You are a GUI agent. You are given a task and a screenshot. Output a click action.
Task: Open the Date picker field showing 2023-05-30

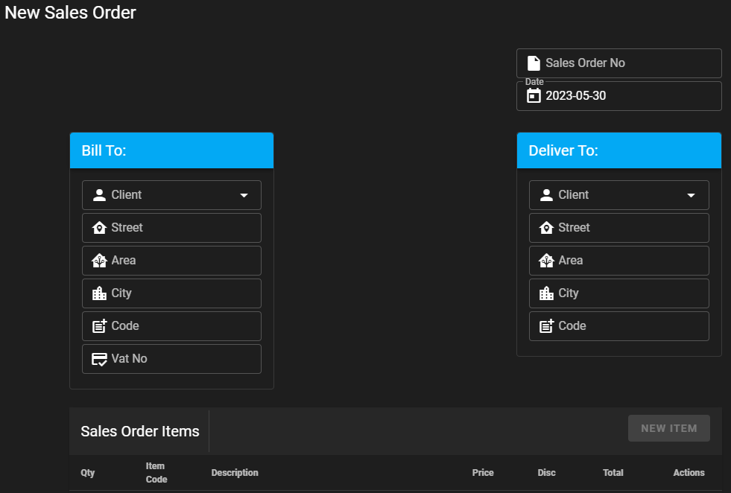(626, 95)
